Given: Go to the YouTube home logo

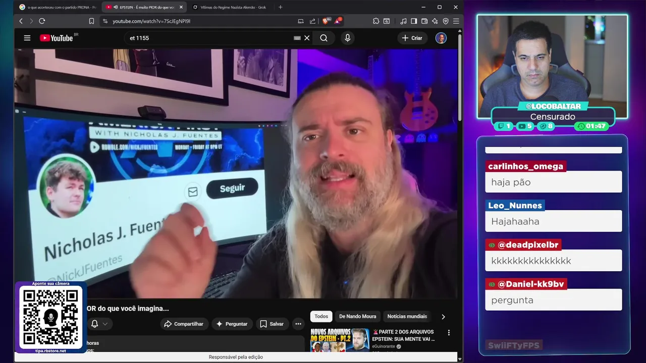Looking at the screenshot, I should (x=57, y=38).
